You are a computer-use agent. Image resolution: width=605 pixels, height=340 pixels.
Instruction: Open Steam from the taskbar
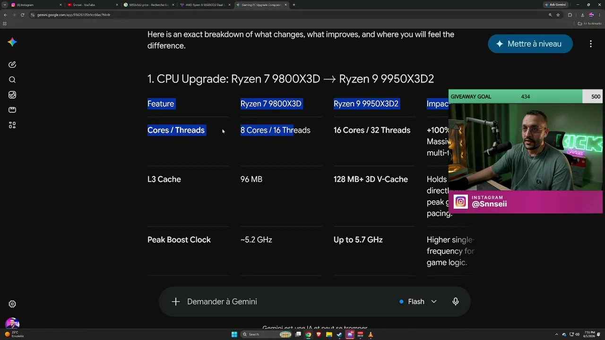pyautogui.click(x=339, y=334)
